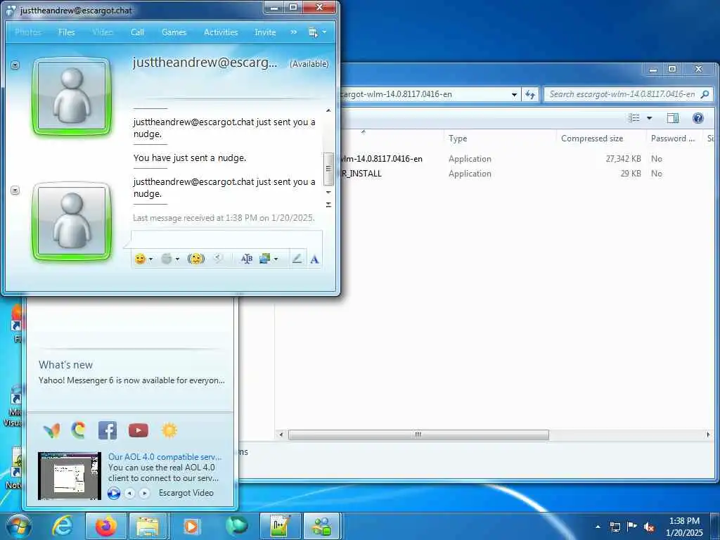The height and width of the screenshot is (540, 720).
Task: Change the view icon in Explorer
Action: [634, 118]
